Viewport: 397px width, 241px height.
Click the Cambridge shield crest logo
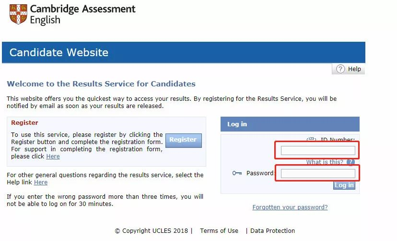coord(18,14)
